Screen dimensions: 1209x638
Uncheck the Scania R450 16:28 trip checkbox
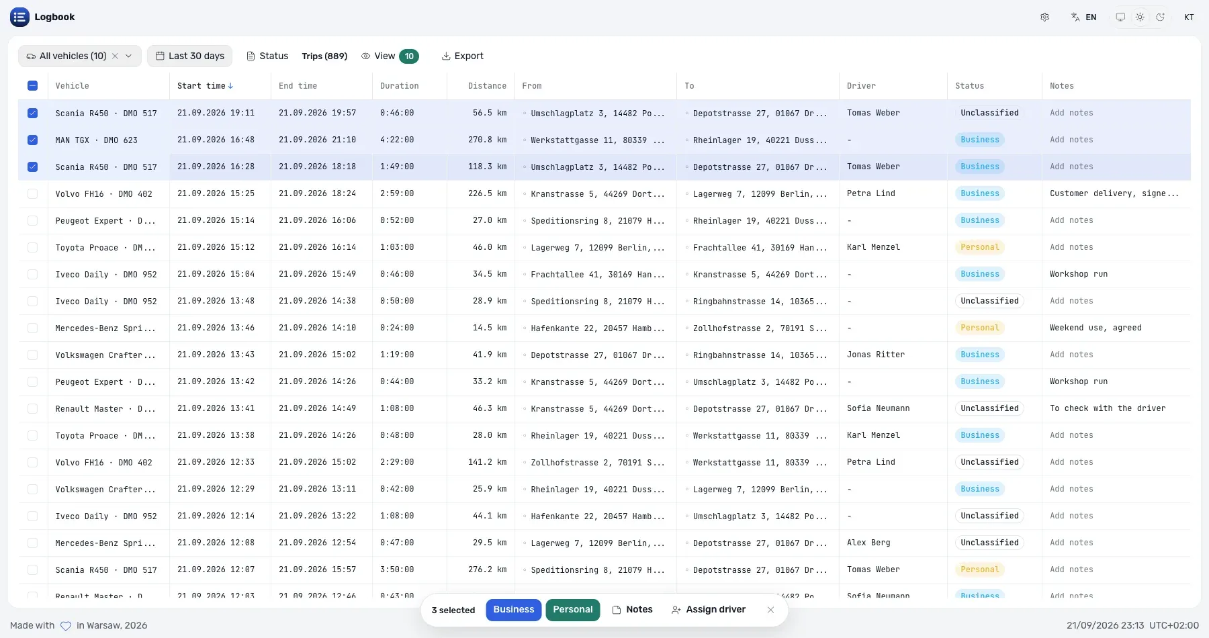click(33, 167)
